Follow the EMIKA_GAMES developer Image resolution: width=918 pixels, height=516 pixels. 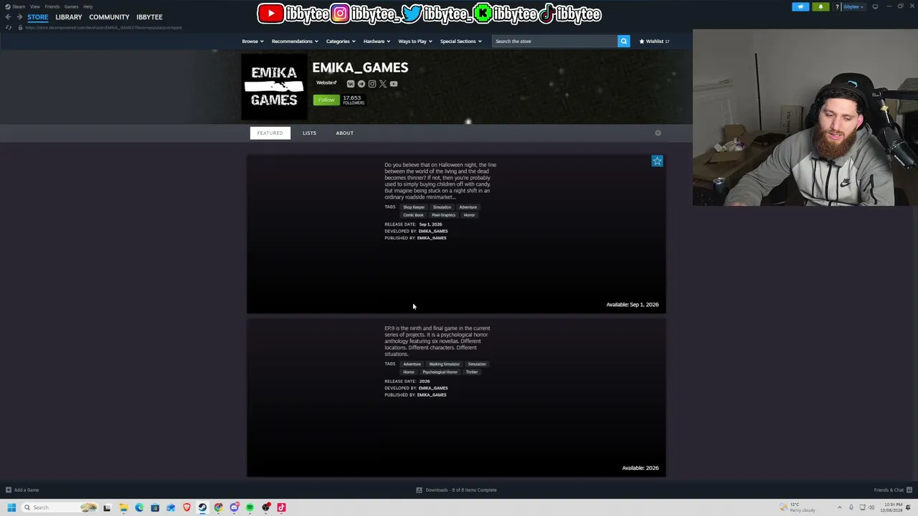point(326,100)
